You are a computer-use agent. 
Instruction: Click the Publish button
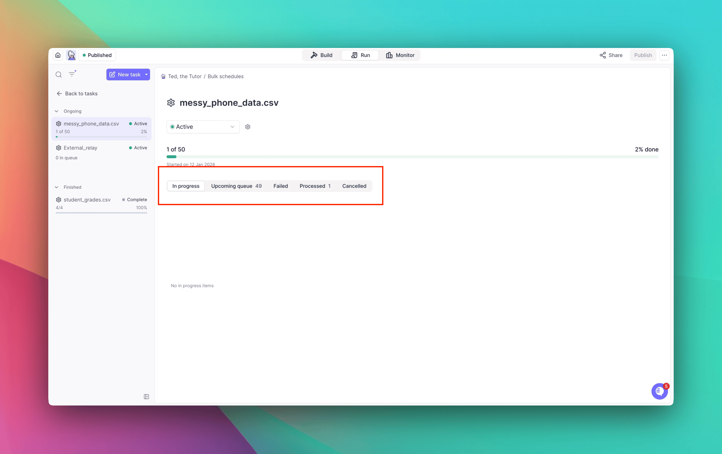(x=643, y=55)
